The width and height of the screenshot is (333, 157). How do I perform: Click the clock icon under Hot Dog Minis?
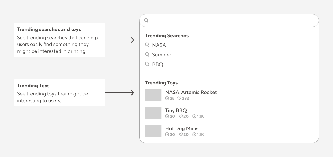(x=167, y=134)
